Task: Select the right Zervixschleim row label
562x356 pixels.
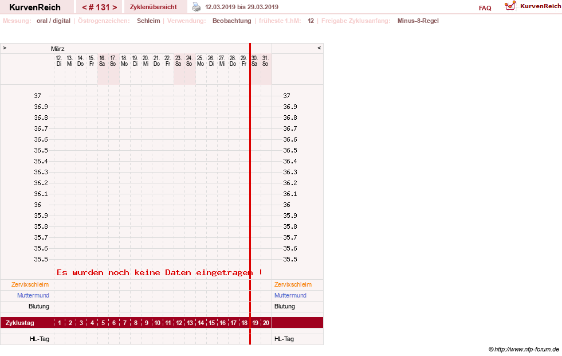Action: 293,284
